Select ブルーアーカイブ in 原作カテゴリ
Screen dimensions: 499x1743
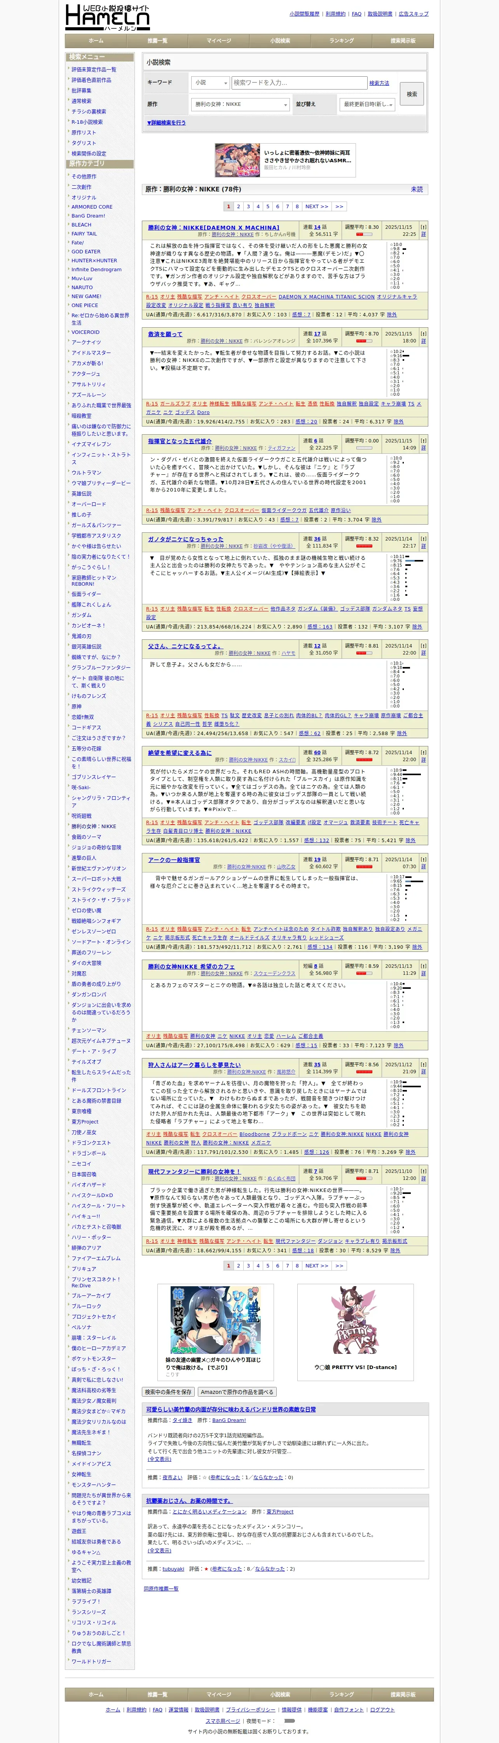[91, 1295]
